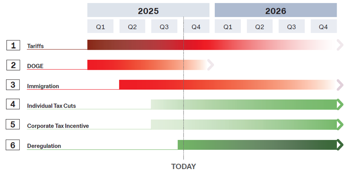The height and width of the screenshot is (173, 358).
Task: Click the TODAY marker label
Action: [183, 166]
